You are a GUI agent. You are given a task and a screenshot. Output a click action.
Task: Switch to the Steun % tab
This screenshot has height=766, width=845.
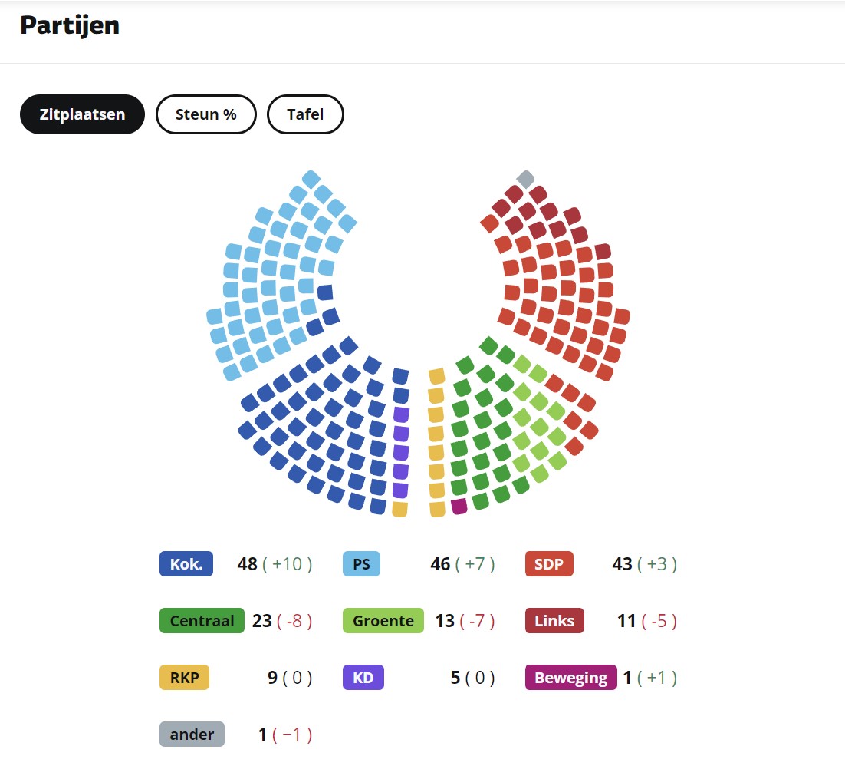point(205,114)
